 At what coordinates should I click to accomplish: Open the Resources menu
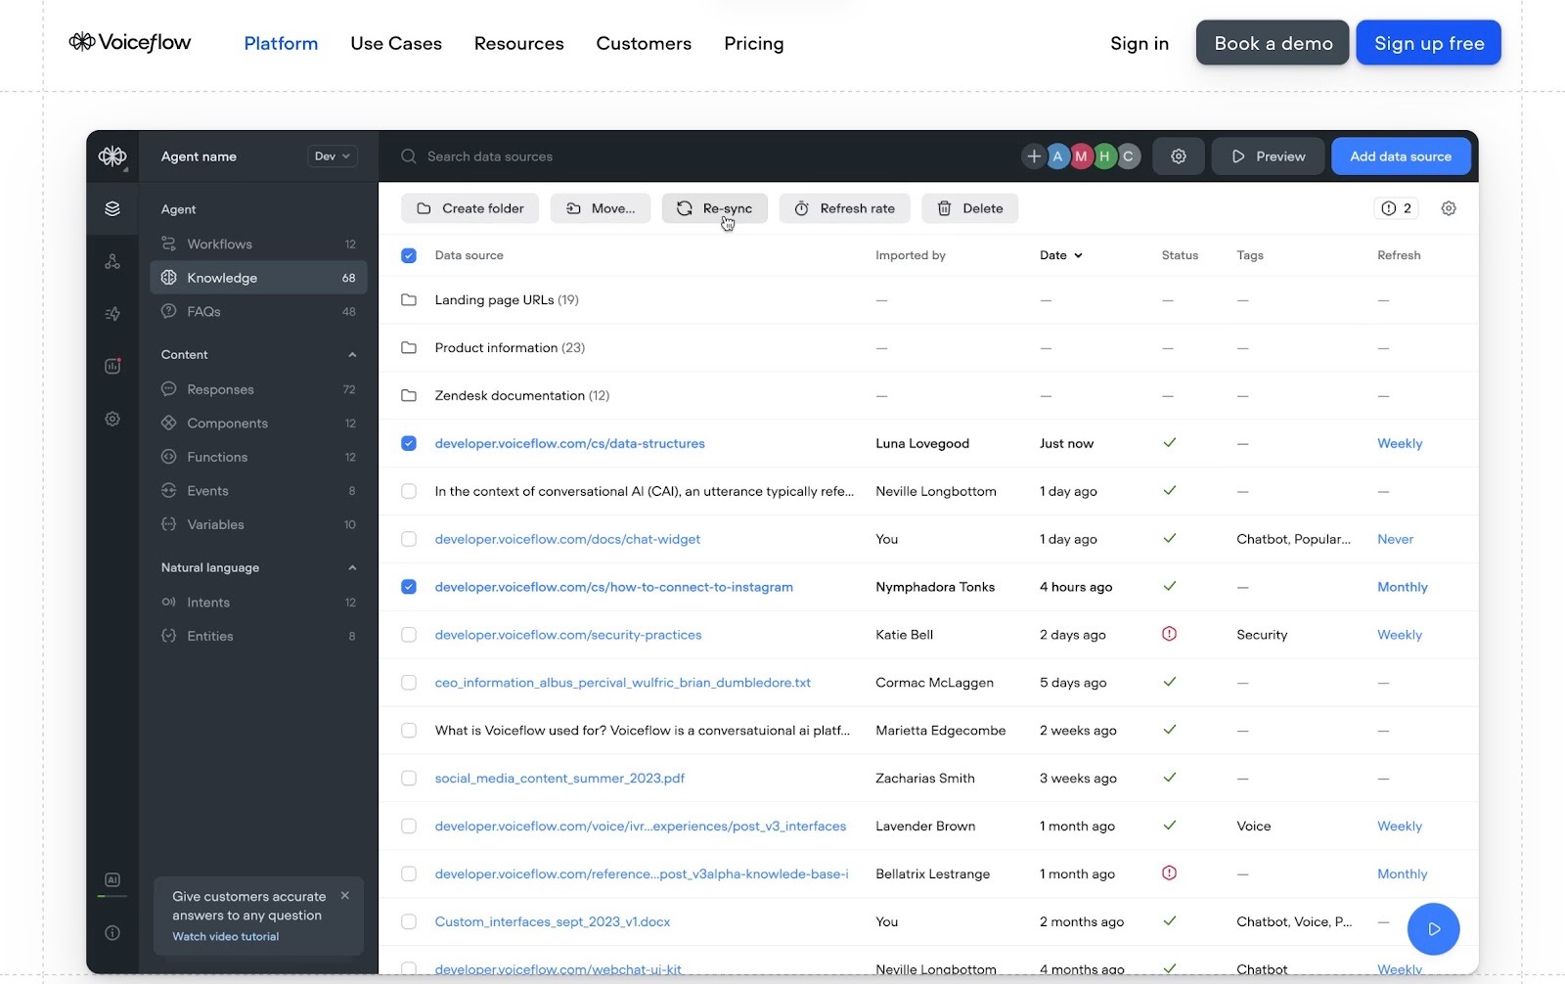coord(519,43)
